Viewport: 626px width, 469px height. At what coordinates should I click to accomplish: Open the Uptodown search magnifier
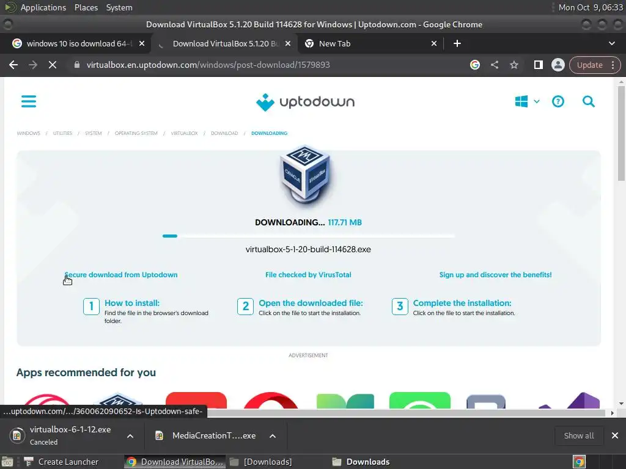click(589, 101)
